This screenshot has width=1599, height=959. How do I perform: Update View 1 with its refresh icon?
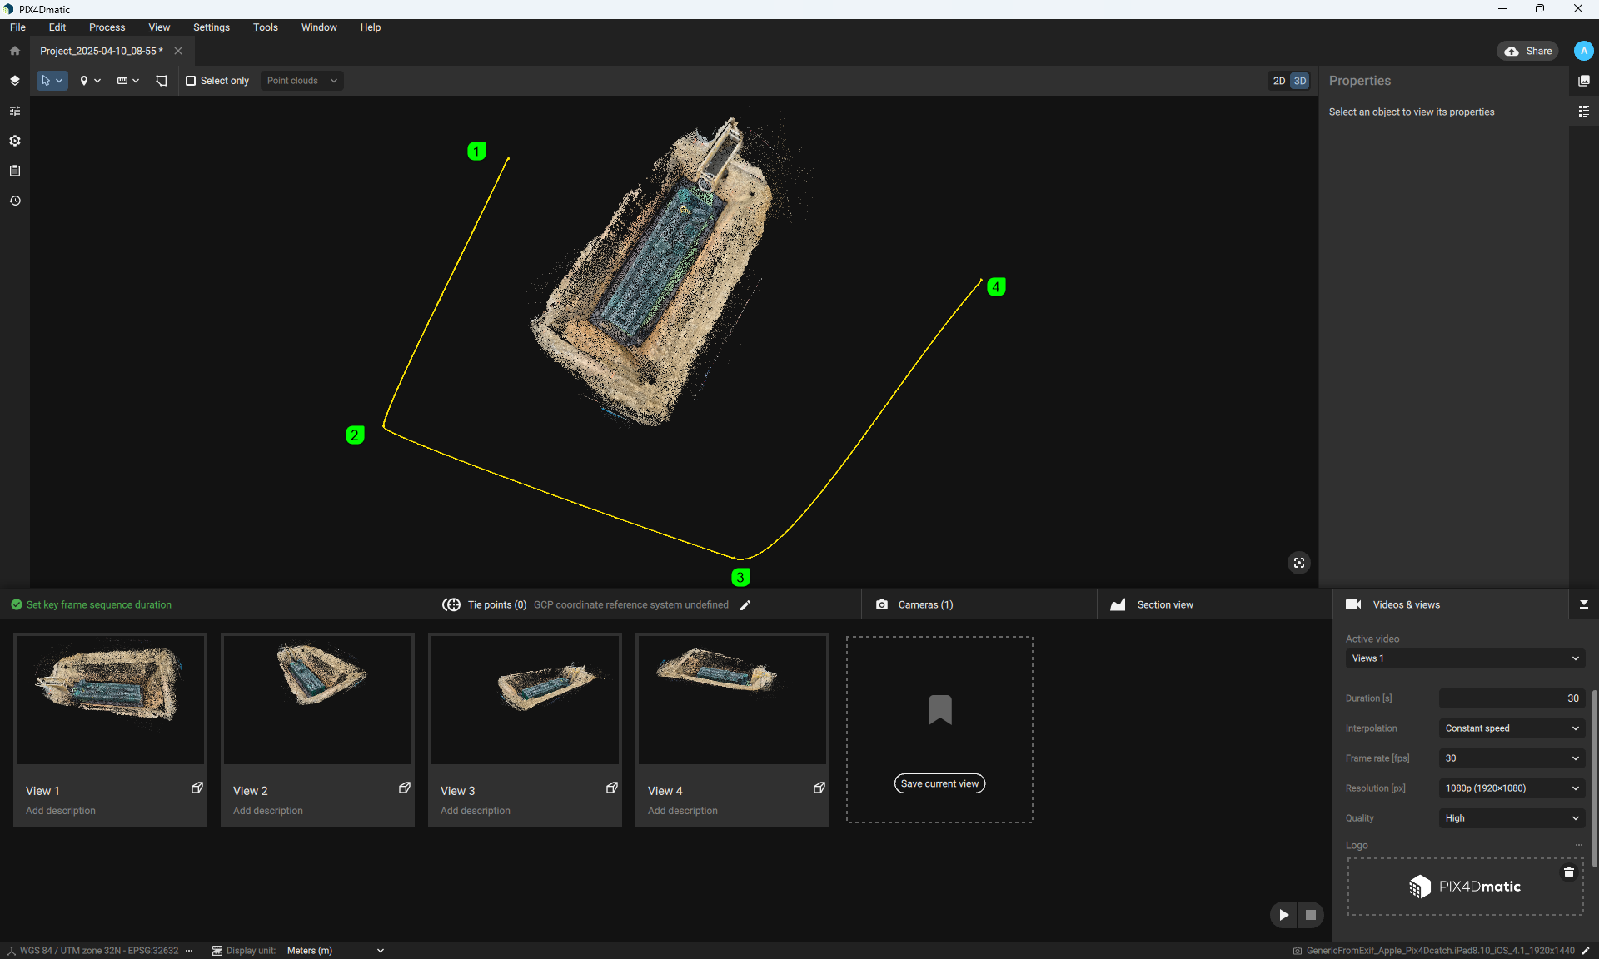tap(197, 788)
